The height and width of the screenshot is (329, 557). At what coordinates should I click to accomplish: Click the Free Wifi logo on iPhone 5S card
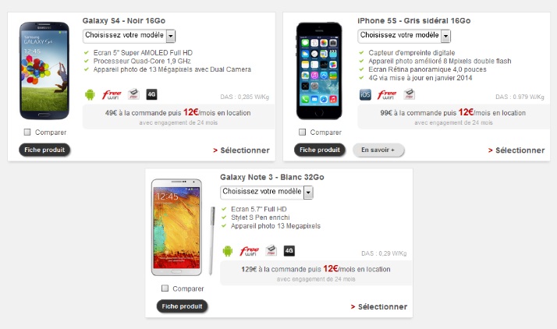click(387, 95)
